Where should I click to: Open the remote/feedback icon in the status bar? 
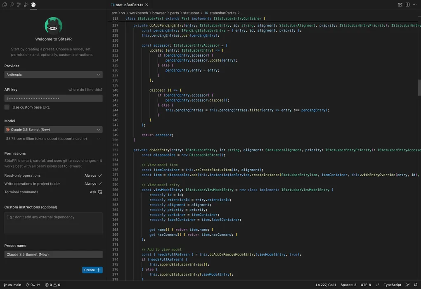[407, 284]
